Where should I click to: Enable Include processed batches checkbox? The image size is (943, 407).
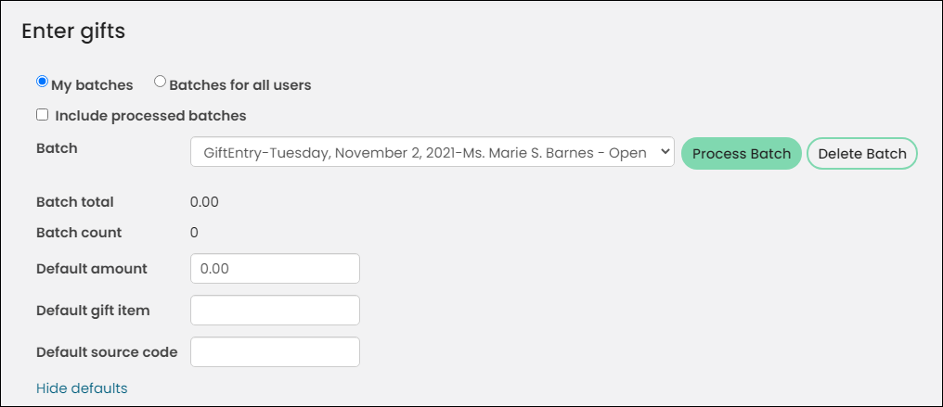point(42,115)
